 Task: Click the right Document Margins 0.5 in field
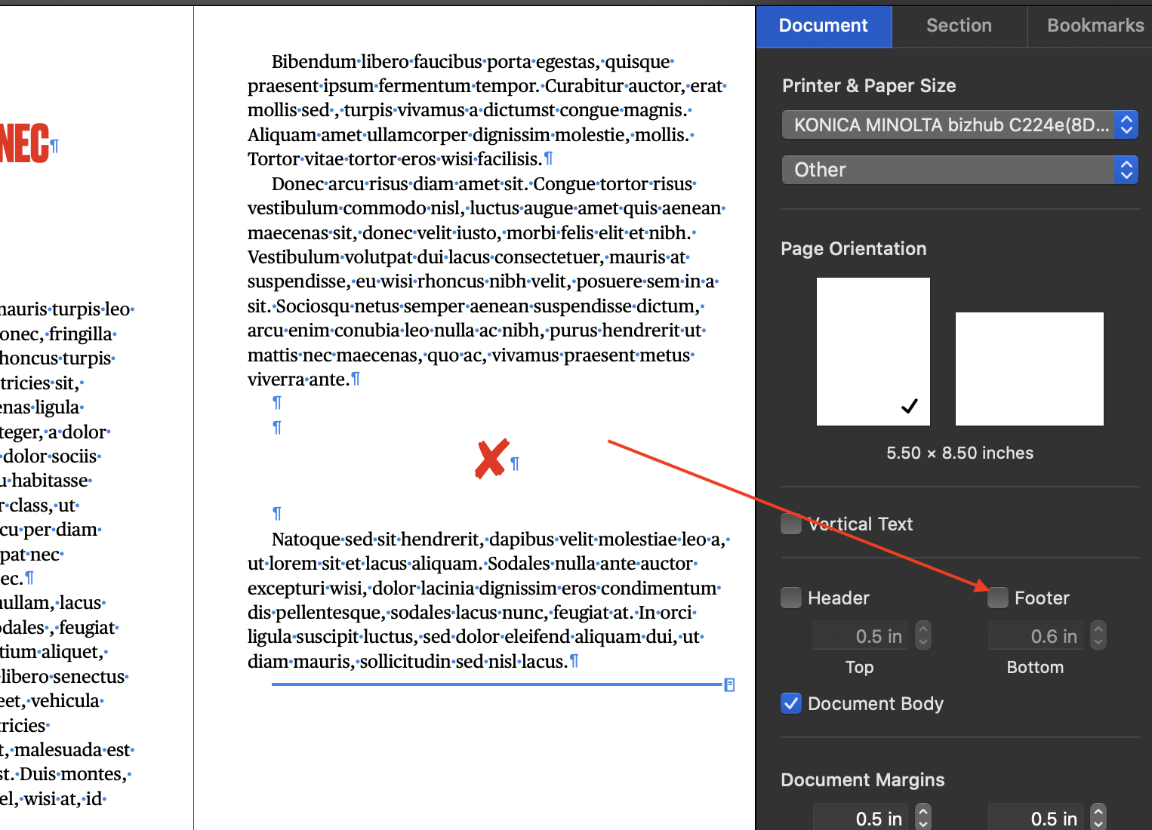tap(1037, 818)
